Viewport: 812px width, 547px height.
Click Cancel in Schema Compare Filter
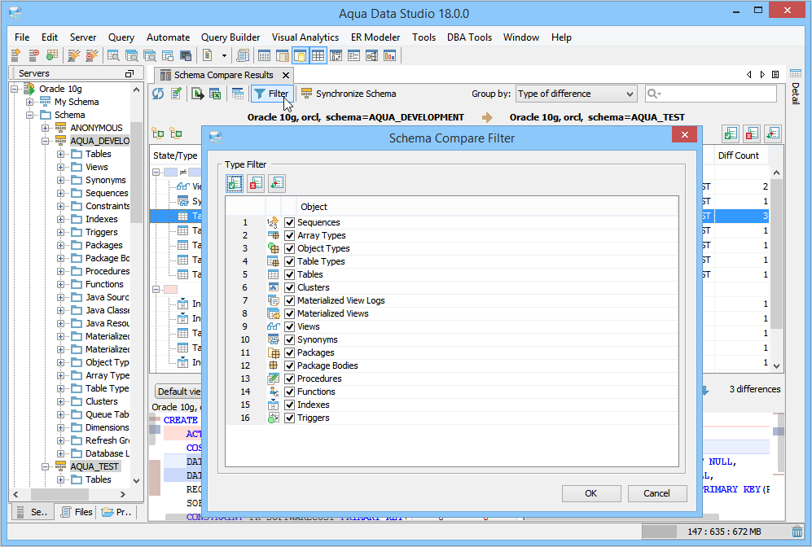click(657, 493)
